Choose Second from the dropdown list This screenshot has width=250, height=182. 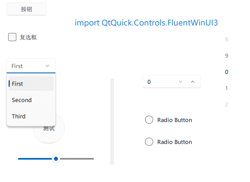pyautogui.click(x=31, y=100)
